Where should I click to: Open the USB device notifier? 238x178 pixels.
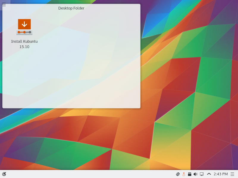[x=190, y=174]
